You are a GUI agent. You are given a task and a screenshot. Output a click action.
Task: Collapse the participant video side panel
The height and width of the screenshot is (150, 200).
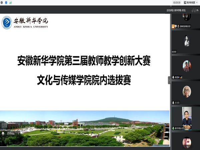tap(169, 80)
